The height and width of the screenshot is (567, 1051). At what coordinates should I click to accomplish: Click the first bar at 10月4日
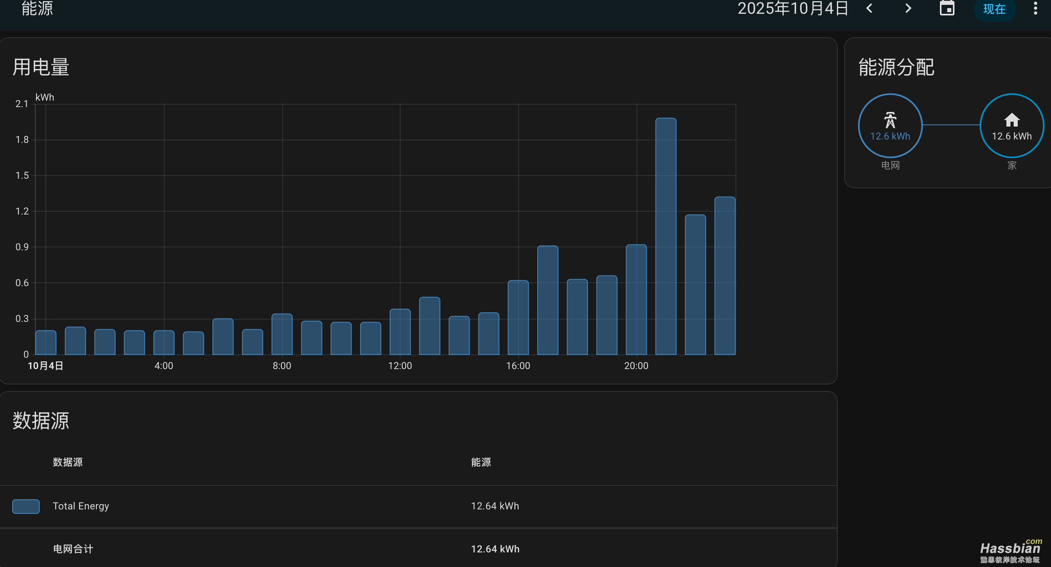coord(46,342)
